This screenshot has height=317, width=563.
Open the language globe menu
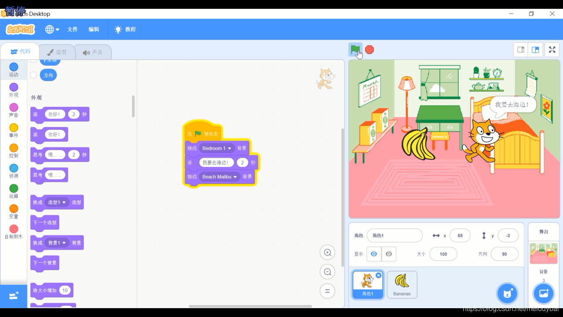(52, 29)
